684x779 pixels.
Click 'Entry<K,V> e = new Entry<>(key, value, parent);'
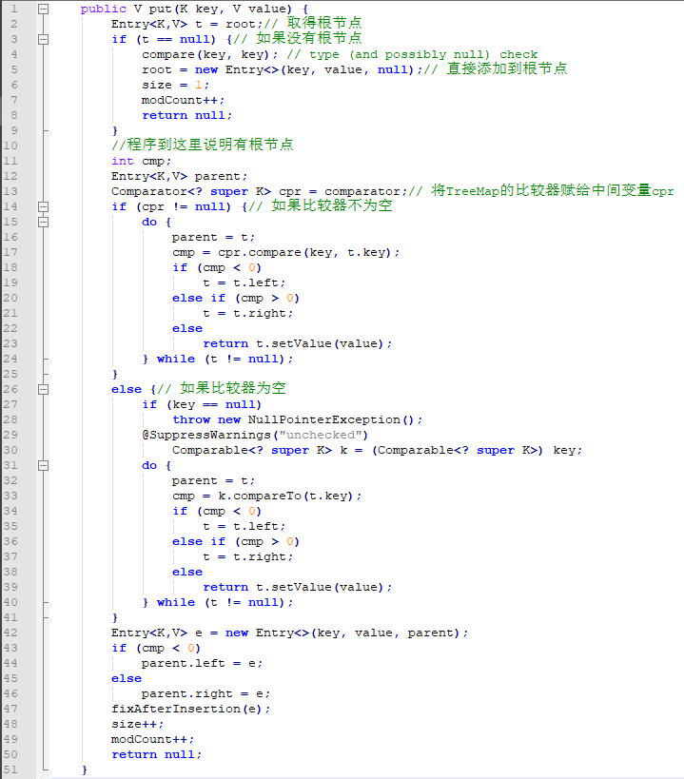(x=289, y=633)
